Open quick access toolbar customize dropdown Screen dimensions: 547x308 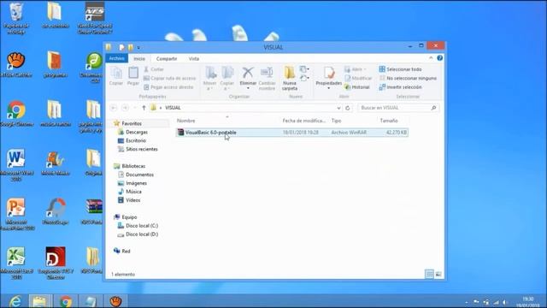tap(138, 47)
